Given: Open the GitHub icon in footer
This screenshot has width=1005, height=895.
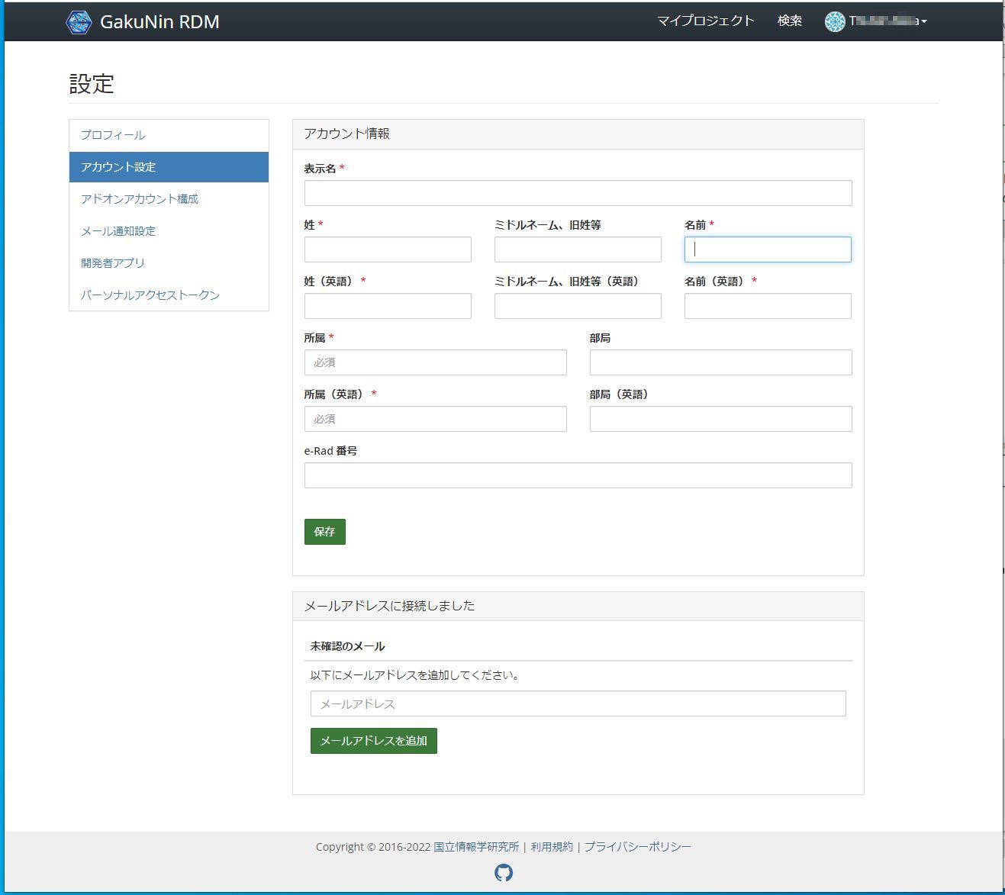Looking at the screenshot, I should pyautogui.click(x=504, y=873).
